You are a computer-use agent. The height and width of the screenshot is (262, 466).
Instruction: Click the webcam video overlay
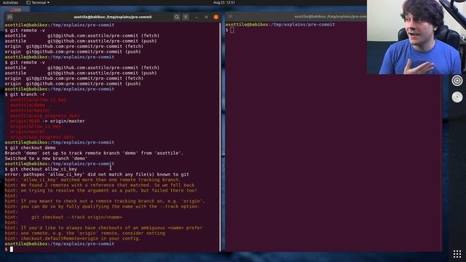(416, 37)
